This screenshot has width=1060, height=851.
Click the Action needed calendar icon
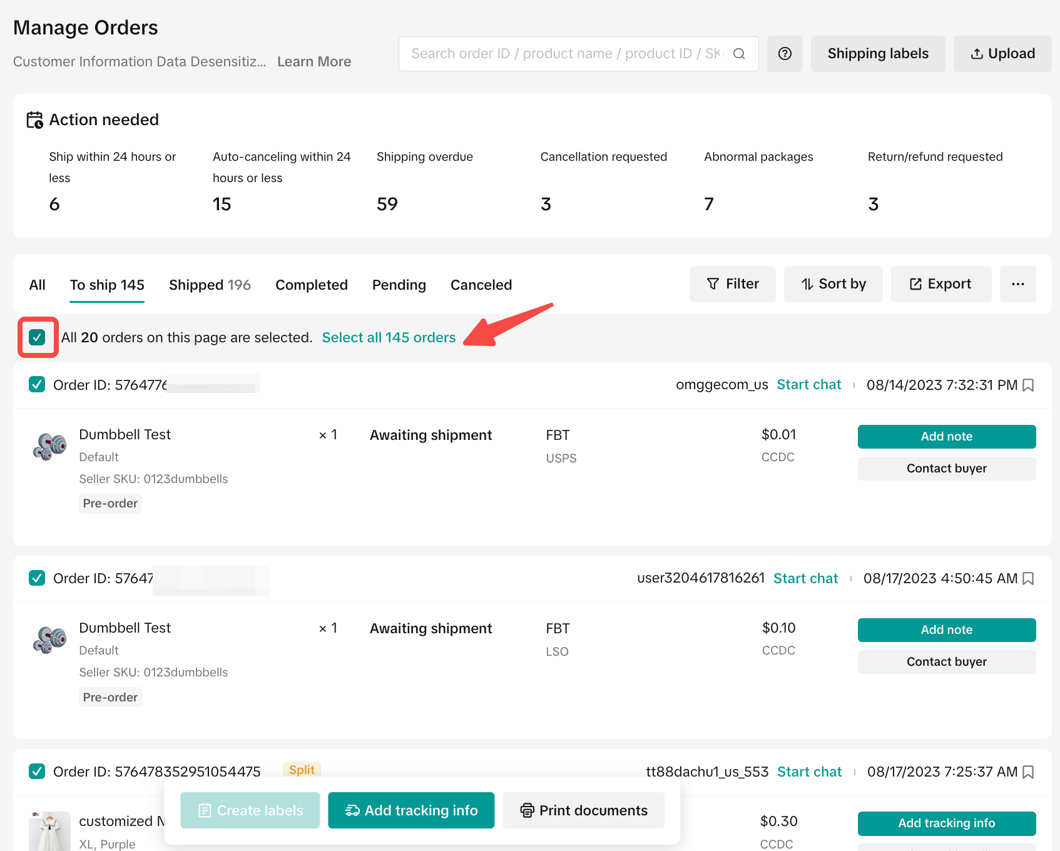click(34, 120)
